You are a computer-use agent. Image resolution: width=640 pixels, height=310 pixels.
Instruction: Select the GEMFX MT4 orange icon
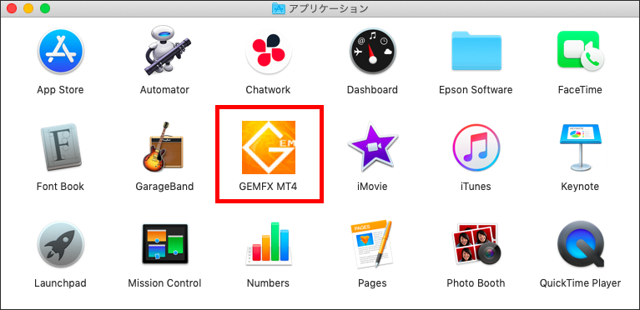pos(269,147)
